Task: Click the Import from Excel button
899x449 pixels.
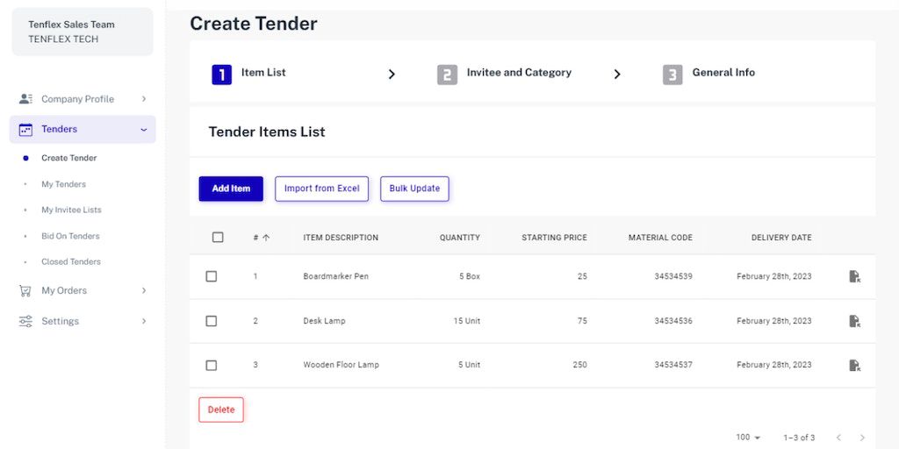Action: coord(321,189)
